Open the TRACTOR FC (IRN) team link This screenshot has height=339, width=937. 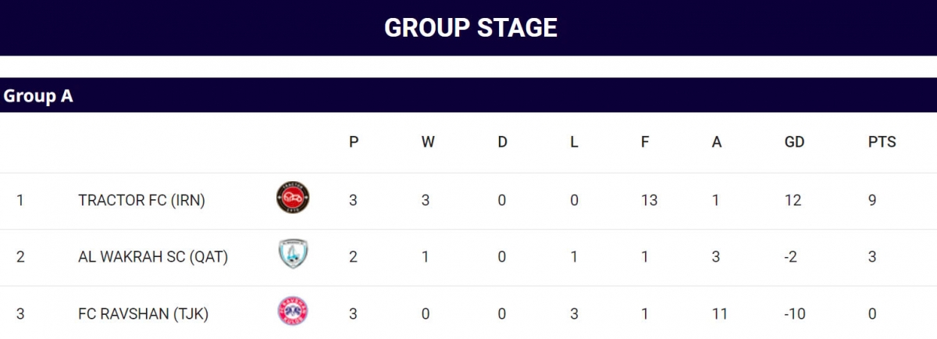tap(141, 200)
